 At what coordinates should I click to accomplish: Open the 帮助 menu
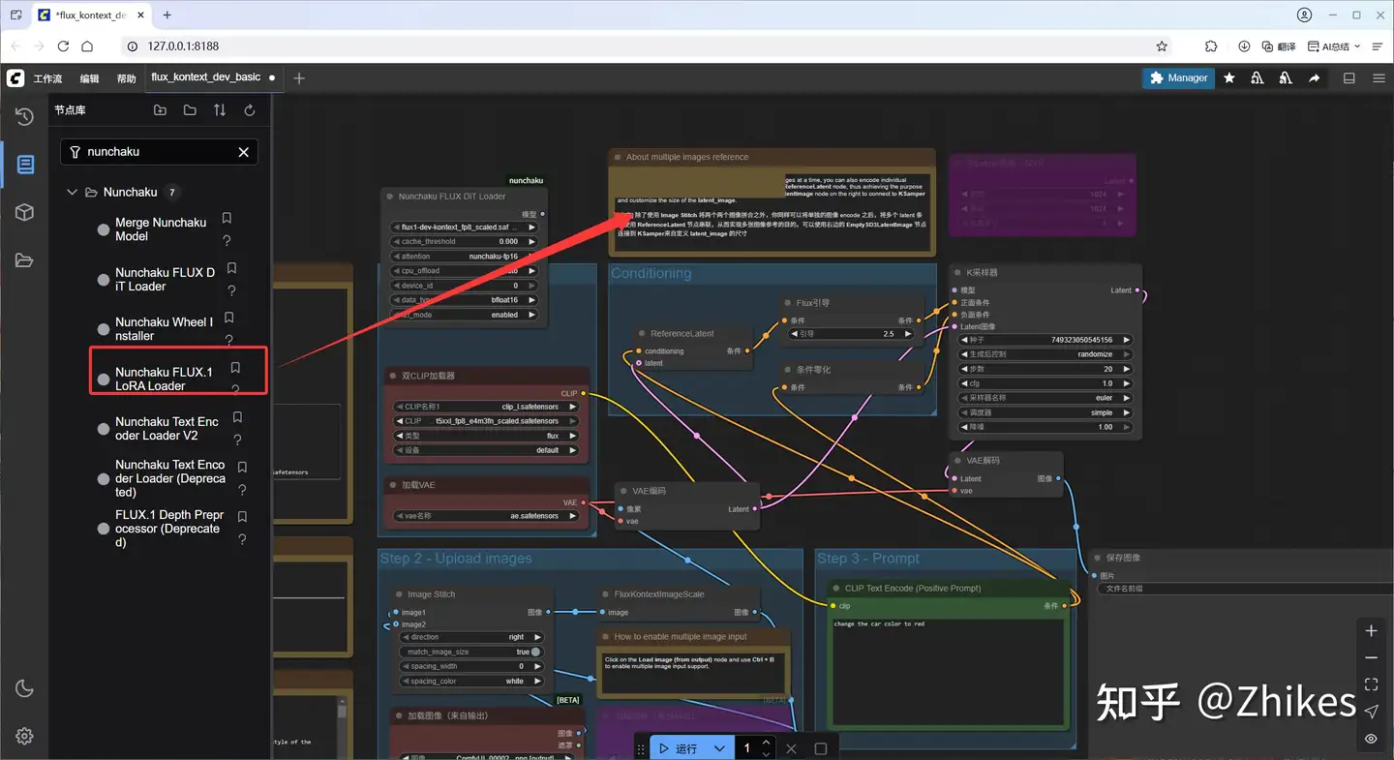click(126, 78)
